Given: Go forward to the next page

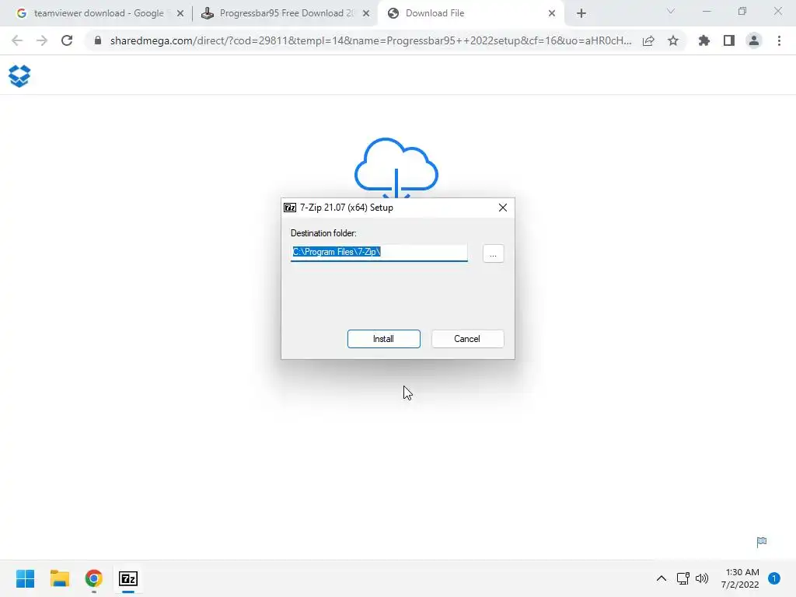Looking at the screenshot, I should pyautogui.click(x=42, y=40).
